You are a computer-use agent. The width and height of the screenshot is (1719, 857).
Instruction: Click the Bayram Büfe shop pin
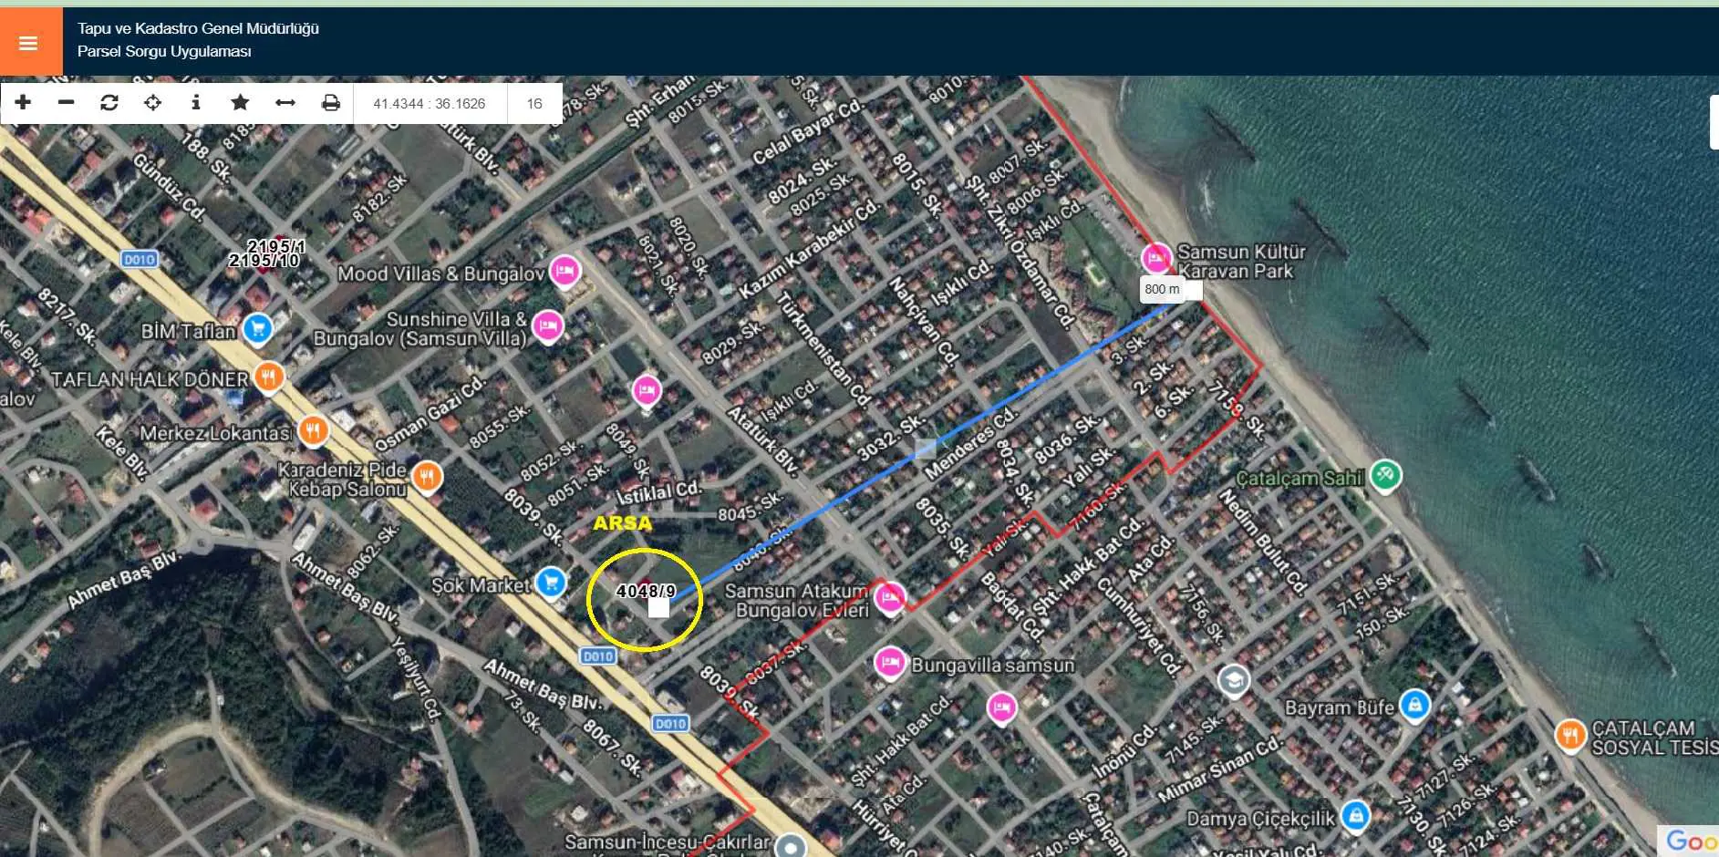(1414, 705)
